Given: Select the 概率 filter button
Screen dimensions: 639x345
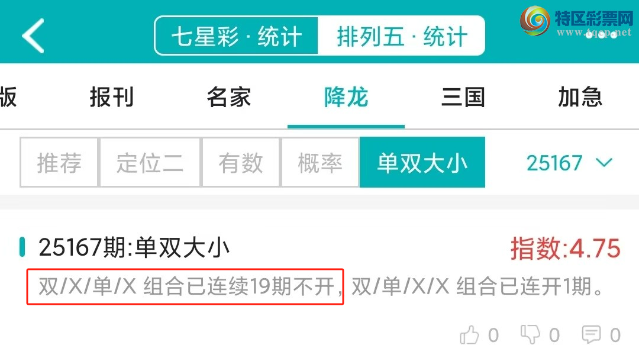Looking at the screenshot, I should [x=320, y=162].
